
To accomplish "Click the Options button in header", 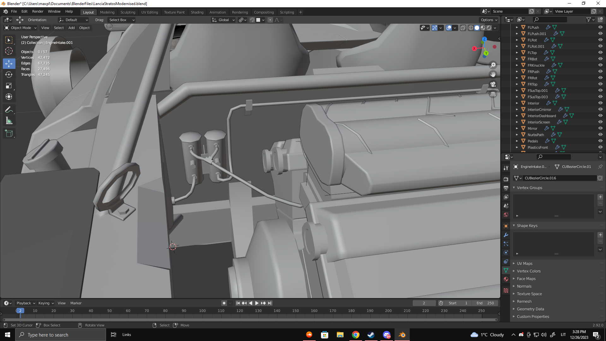I will click(489, 20).
